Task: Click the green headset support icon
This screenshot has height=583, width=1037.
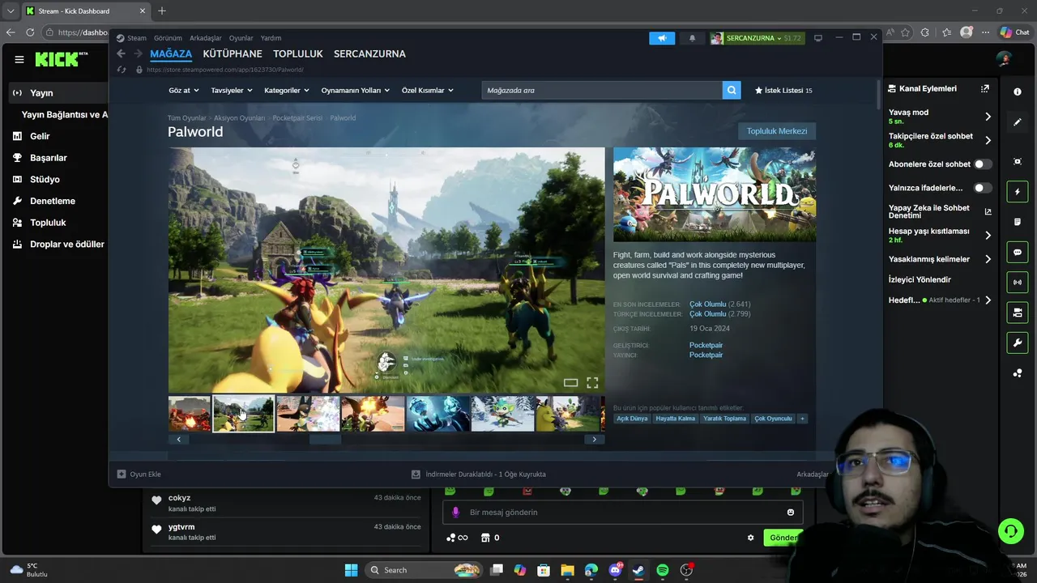Action: [1010, 531]
